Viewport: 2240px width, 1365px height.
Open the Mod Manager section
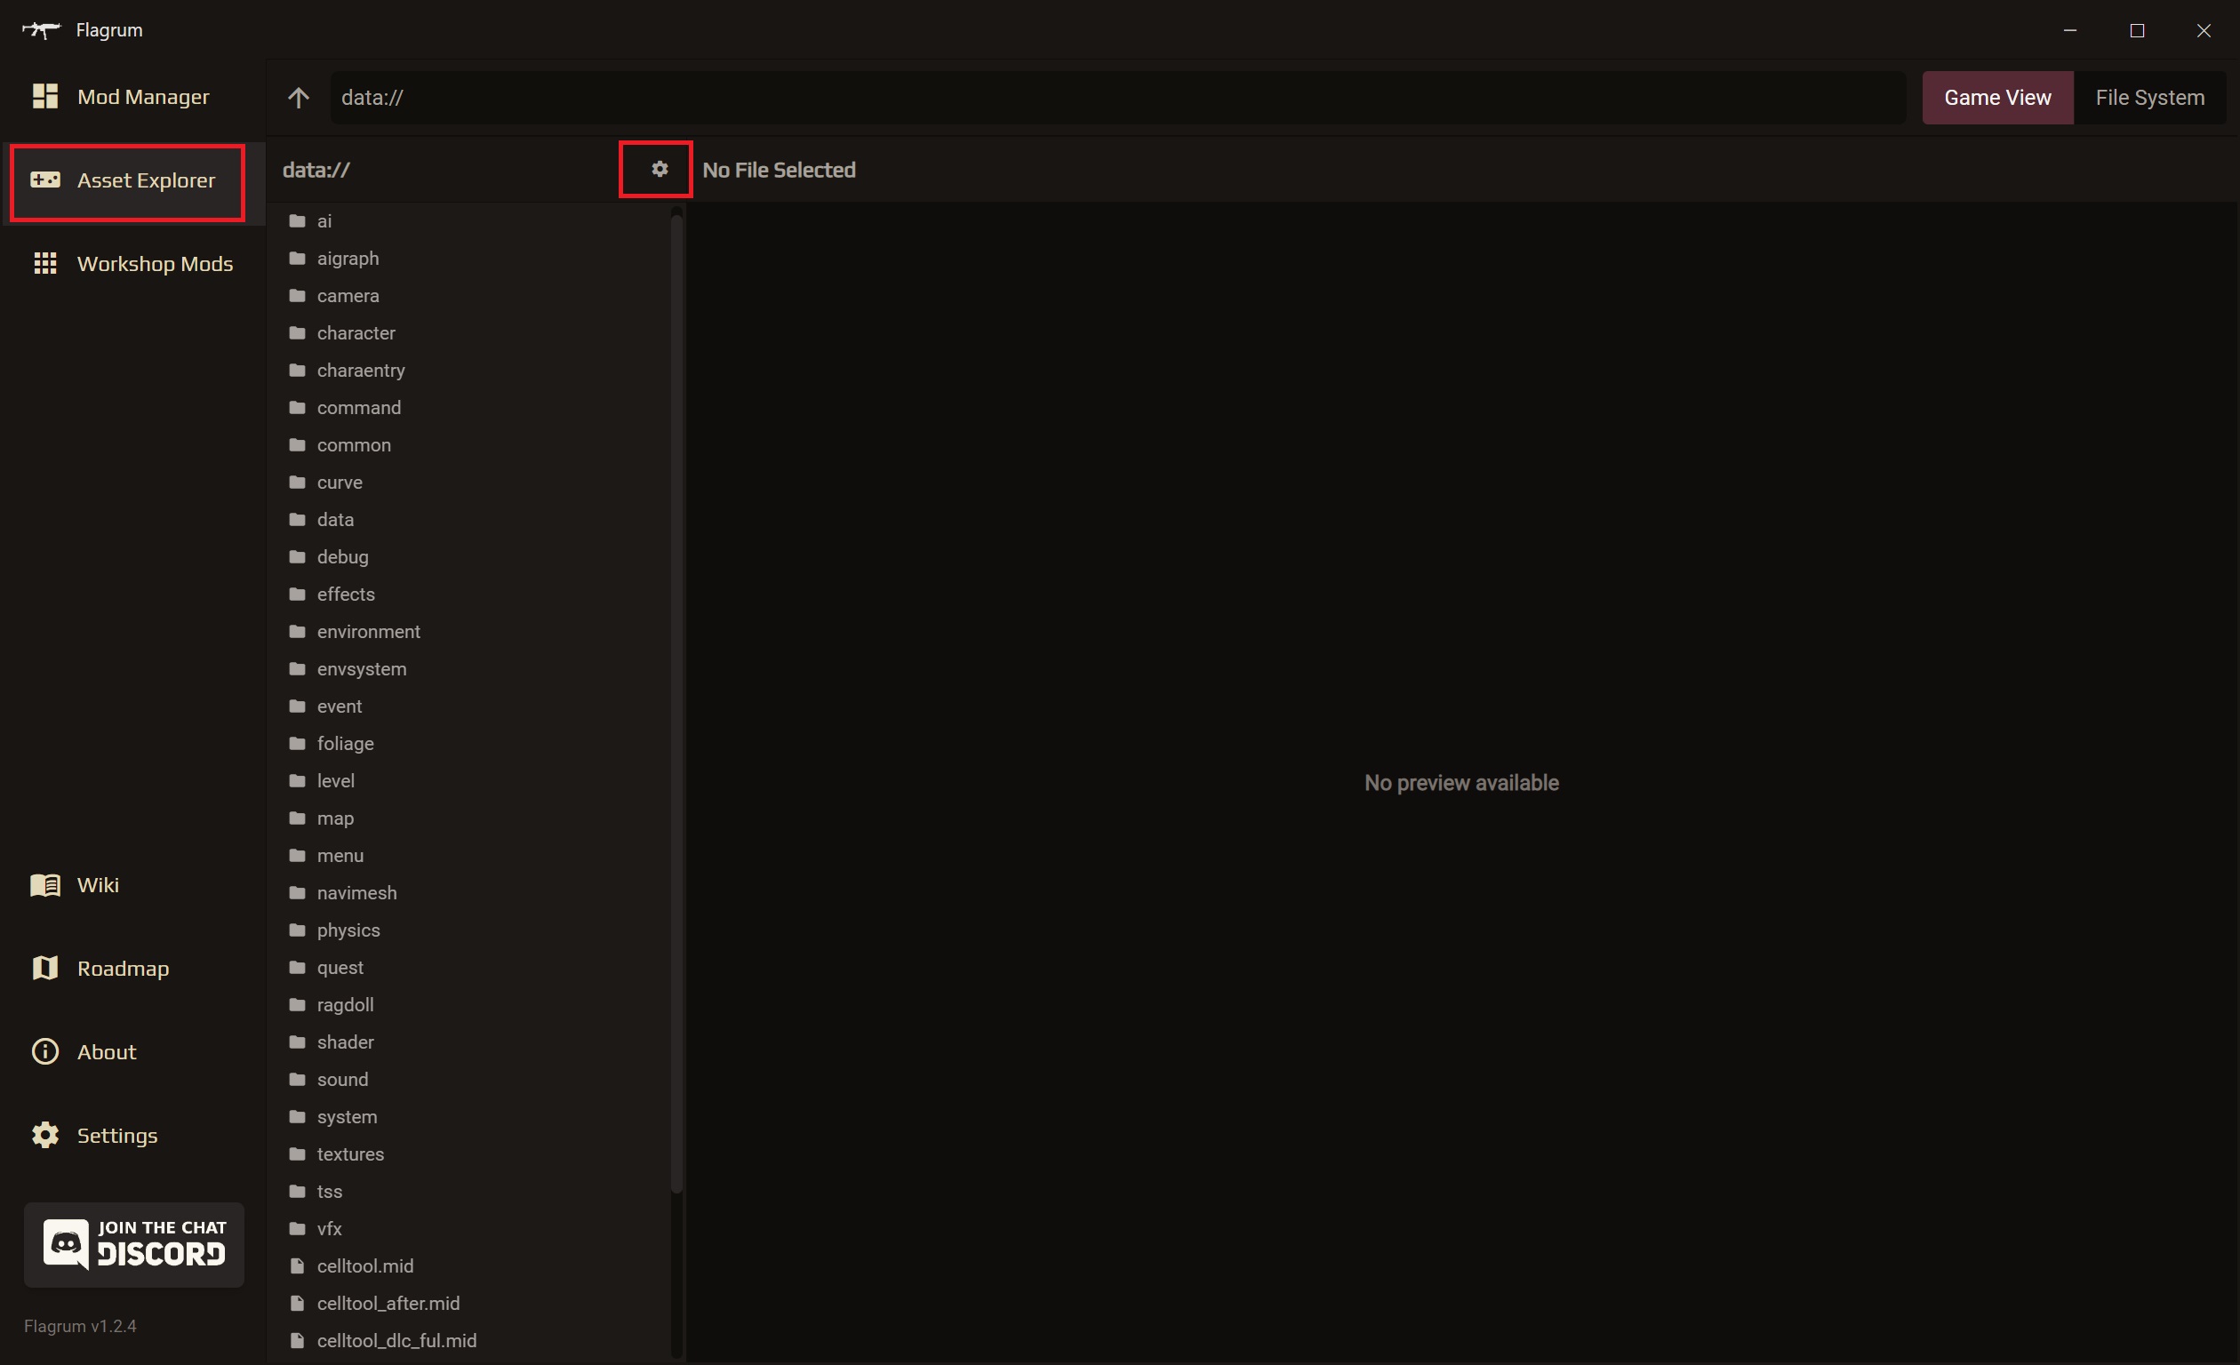click(x=132, y=96)
